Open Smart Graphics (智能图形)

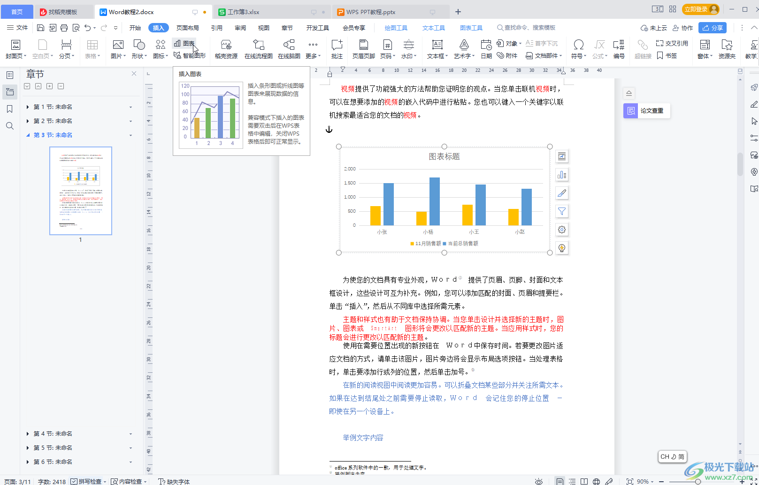190,55
